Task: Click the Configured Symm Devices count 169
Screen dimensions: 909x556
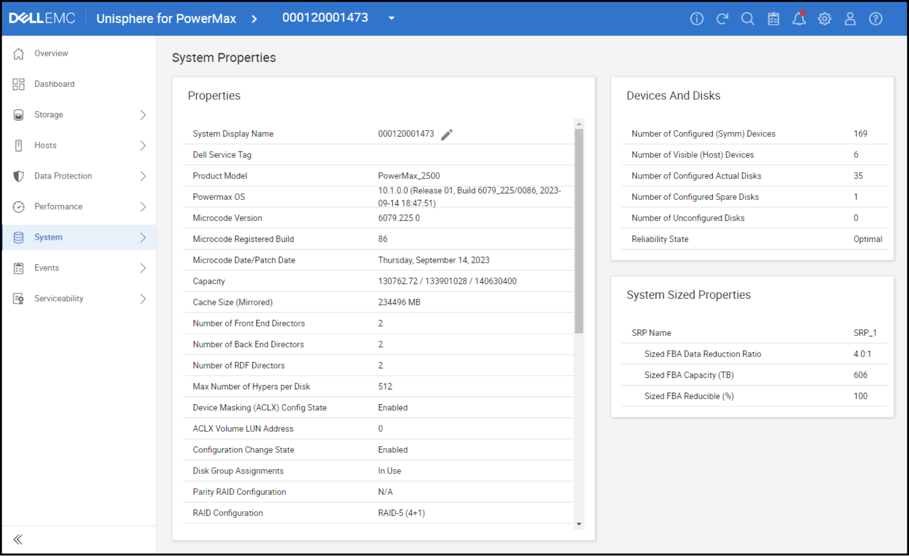Action: click(860, 134)
